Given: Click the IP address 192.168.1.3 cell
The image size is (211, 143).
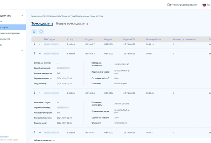Looking at the screenshot, I should pyautogui.click(x=90, y=54).
